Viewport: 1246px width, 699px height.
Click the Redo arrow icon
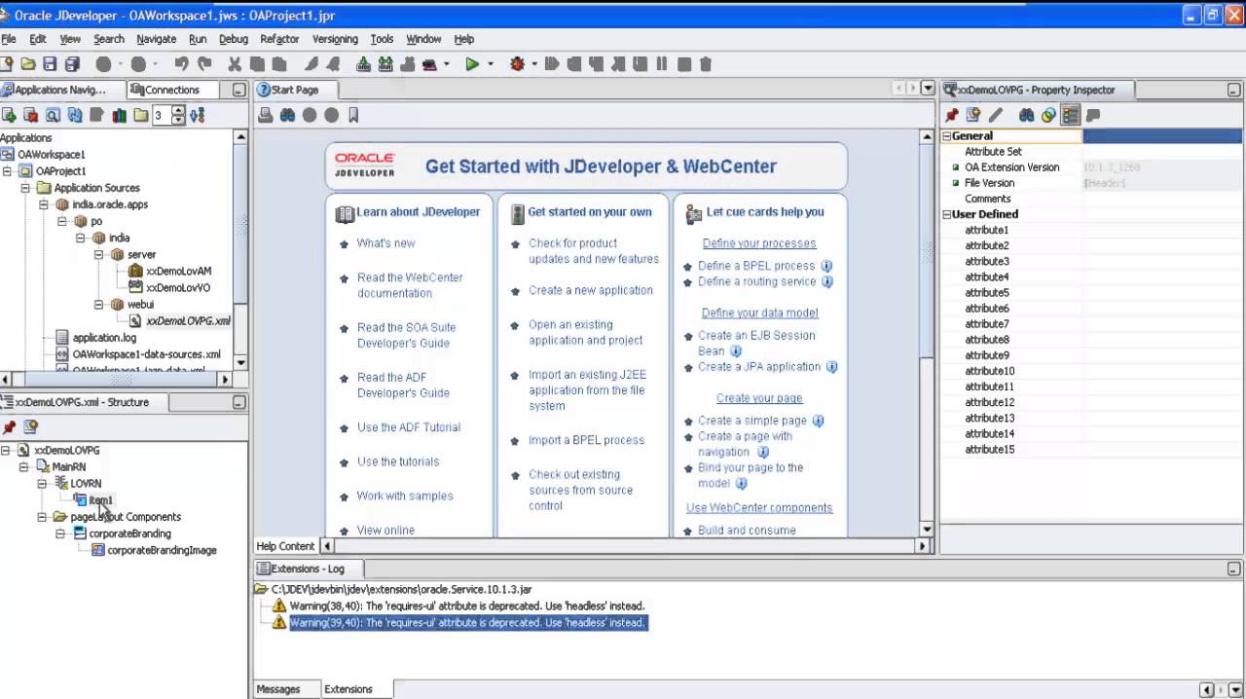coord(204,64)
